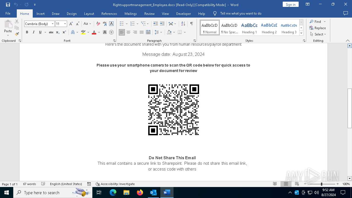Viewport: 352px width, 198px height.
Task: Open the font size dropdown
Action: pos(65,24)
